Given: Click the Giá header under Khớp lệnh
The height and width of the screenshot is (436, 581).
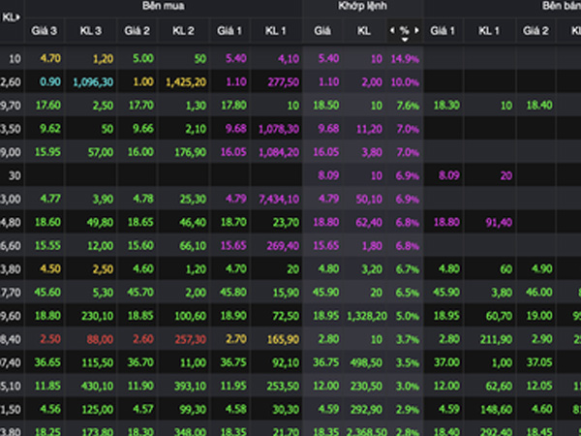Looking at the screenshot, I should tap(323, 32).
